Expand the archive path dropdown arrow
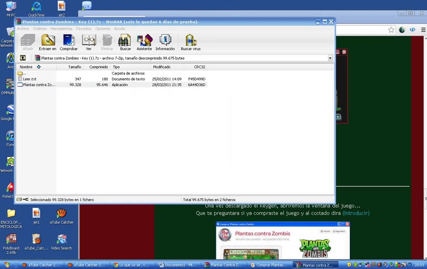Screen dimensions: 427x269 click(x=330, y=58)
